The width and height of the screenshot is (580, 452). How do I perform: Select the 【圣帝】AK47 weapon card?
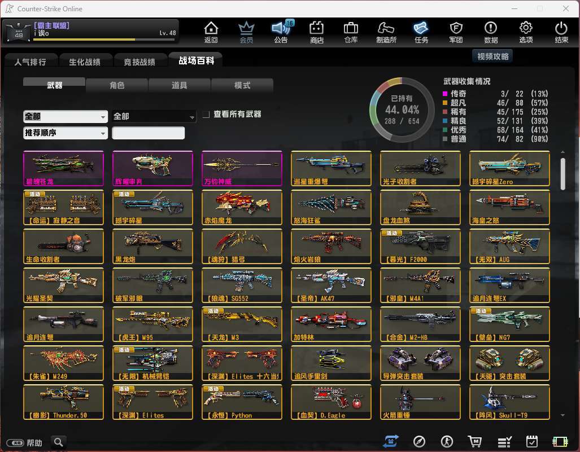[331, 286]
